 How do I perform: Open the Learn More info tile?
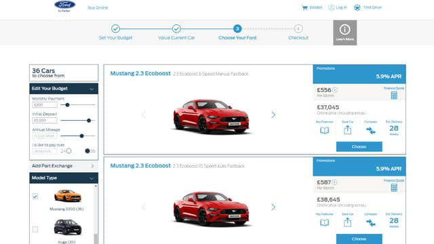tap(345, 33)
